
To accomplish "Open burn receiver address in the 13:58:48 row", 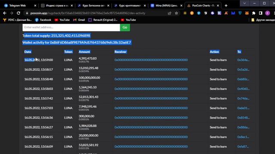I will 151,79.
